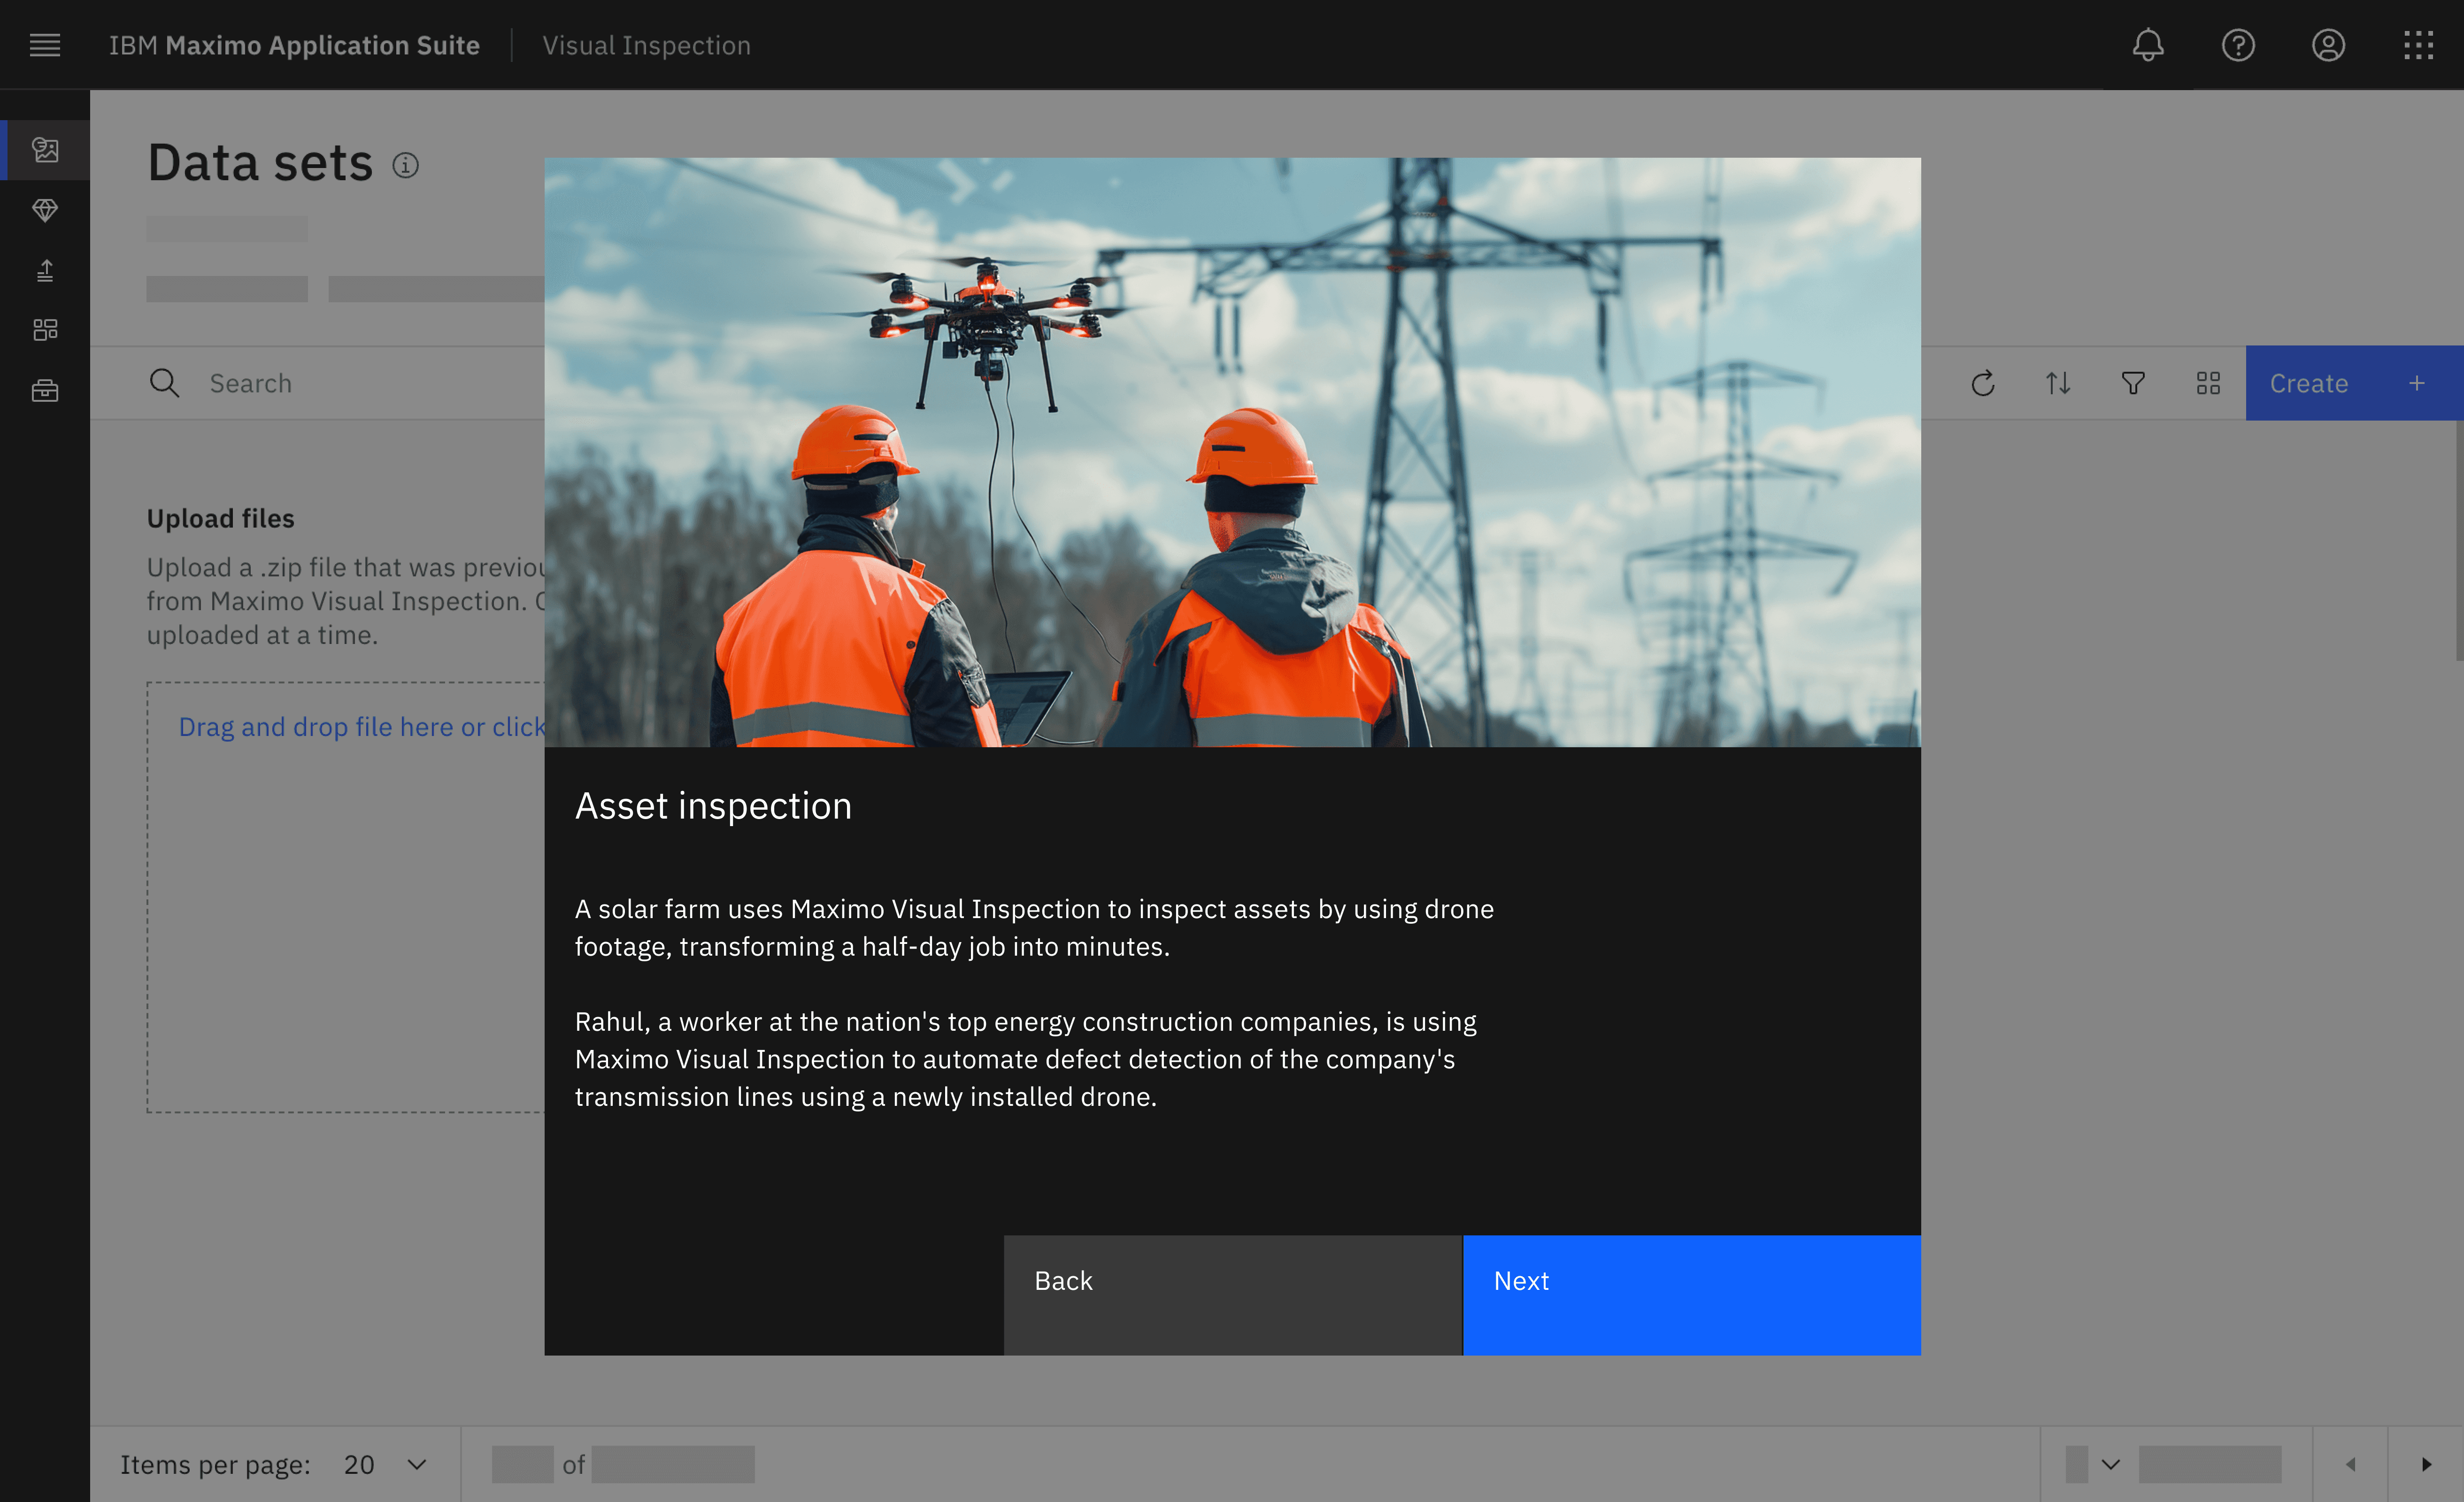2464x1502 pixels.
Task: Open the user profile icon
Action: (2327, 45)
